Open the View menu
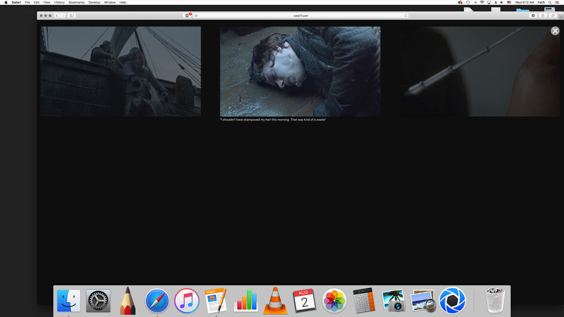Image resolution: width=564 pixels, height=317 pixels. [47, 2]
